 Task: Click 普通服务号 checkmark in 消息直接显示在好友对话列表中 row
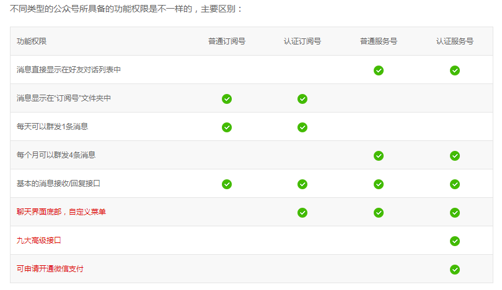pos(379,70)
